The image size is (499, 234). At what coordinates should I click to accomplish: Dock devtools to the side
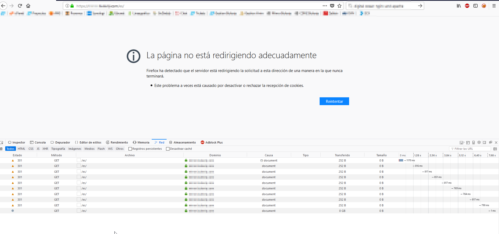pyautogui.click(x=484, y=142)
